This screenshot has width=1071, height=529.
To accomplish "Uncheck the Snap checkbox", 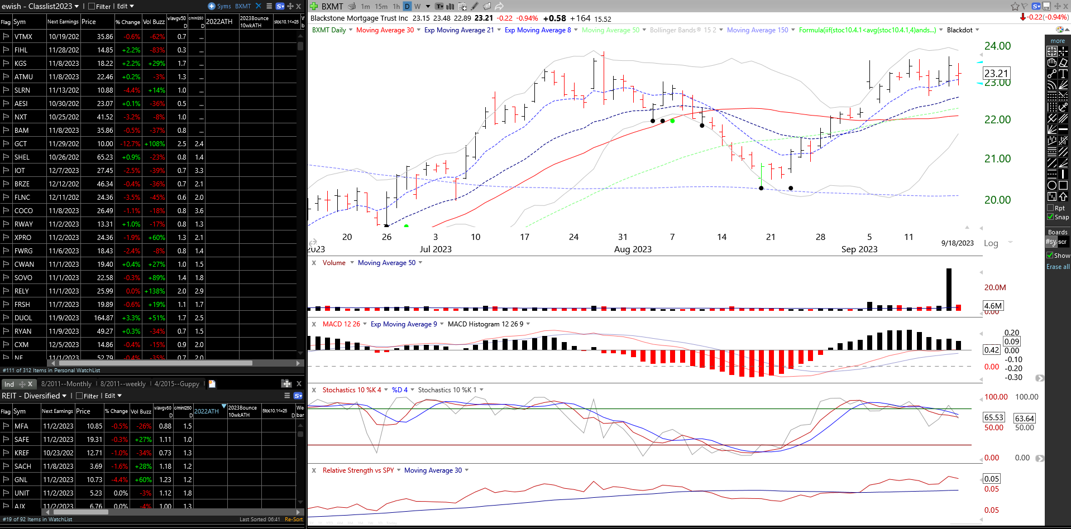I will coord(1050,217).
